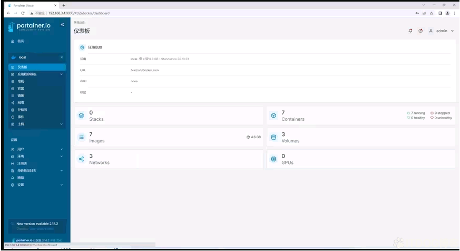
Task: Click the help icon next to the bell
Action: 420,31
